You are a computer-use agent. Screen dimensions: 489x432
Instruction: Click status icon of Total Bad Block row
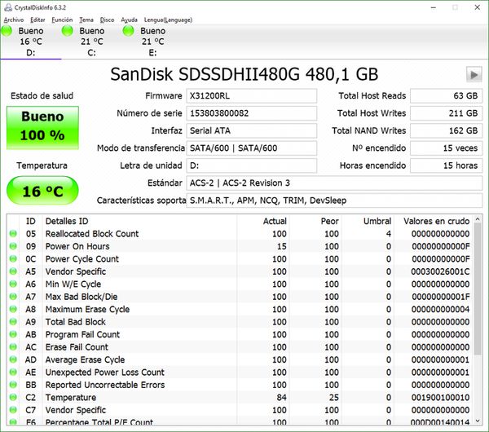pyautogui.click(x=13, y=322)
